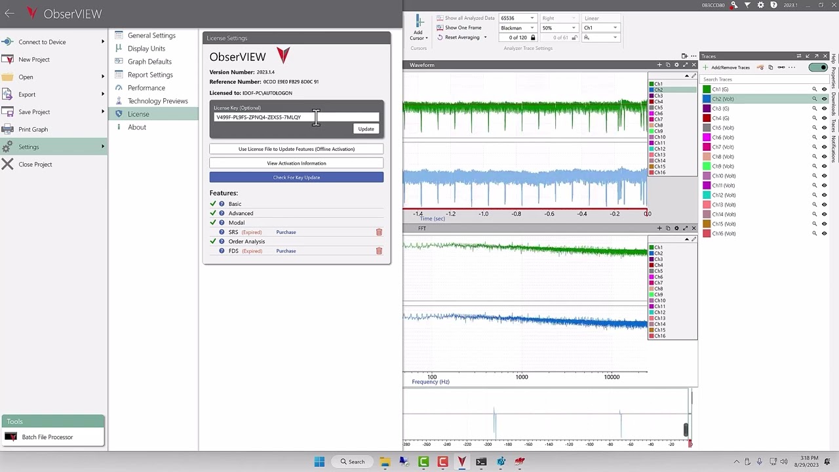Click the help question mark in the title bar
839x472 pixels.
773,5
